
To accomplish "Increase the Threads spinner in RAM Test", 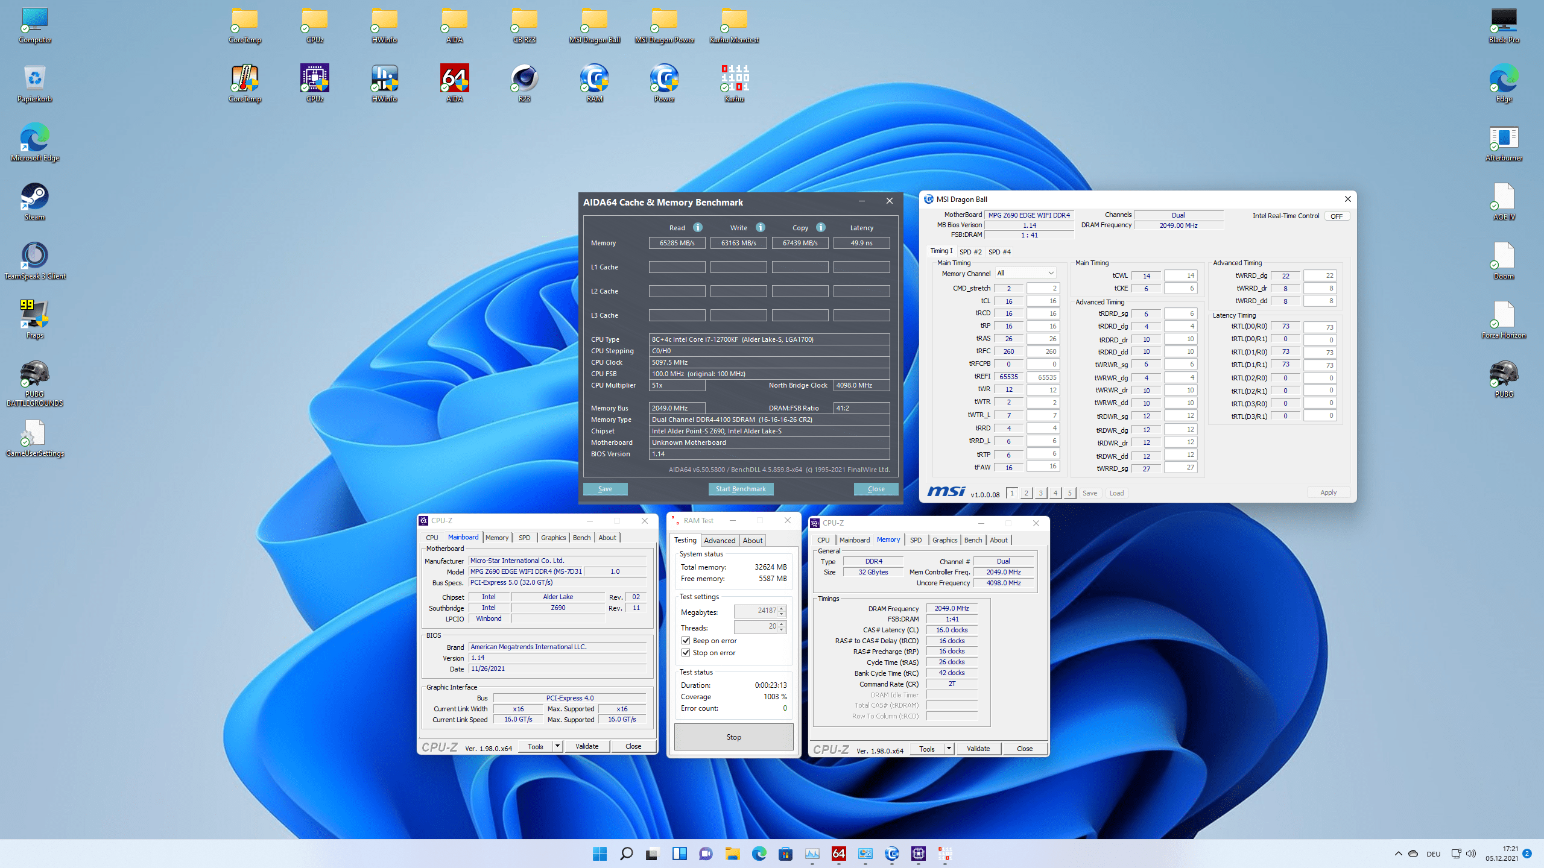I will click(782, 624).
